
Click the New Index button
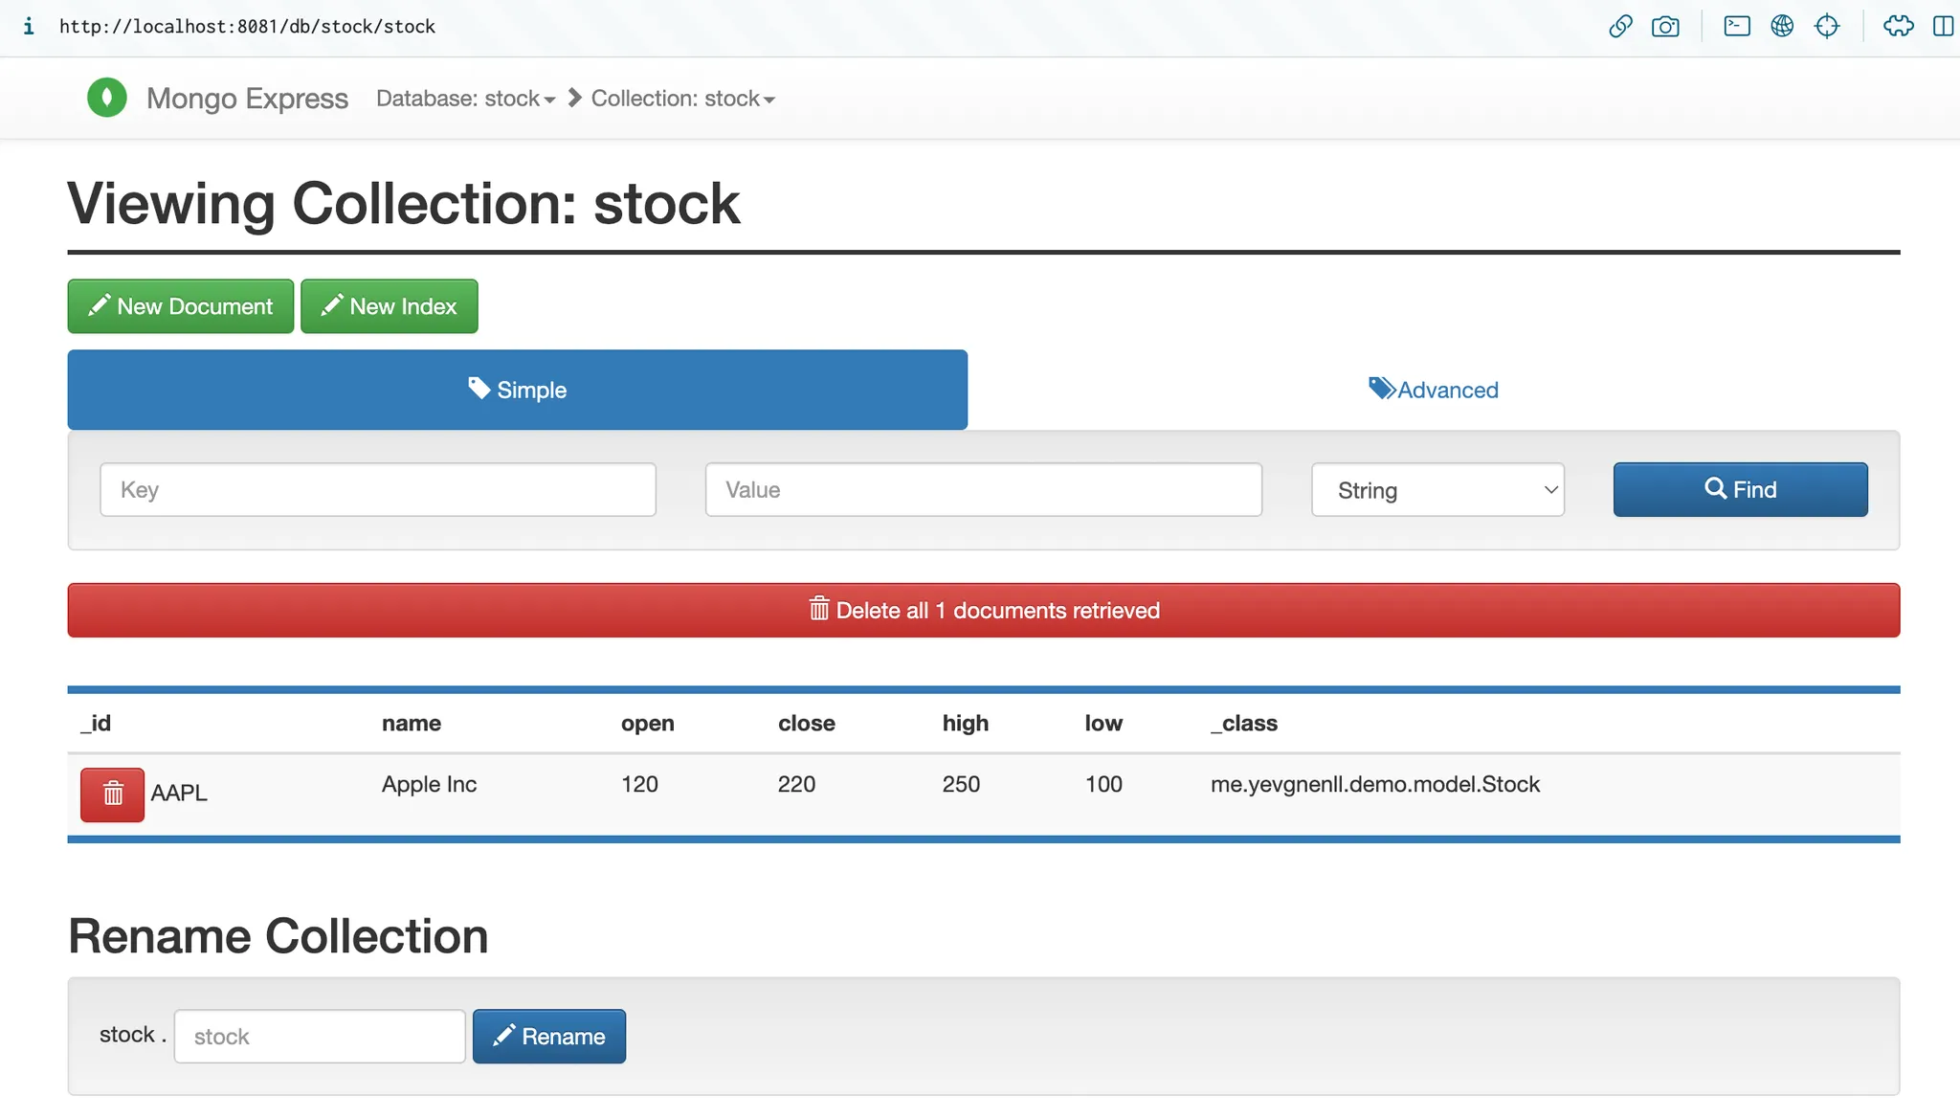(x=389, y=306)
